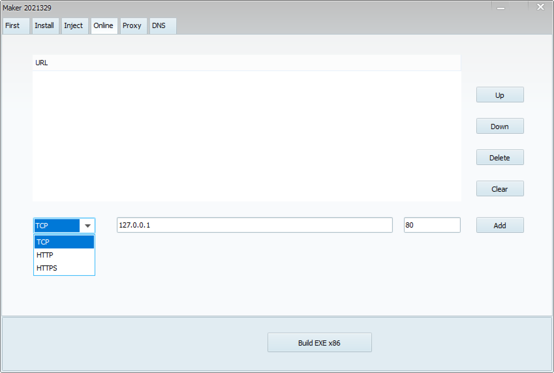The height and width of the screenshot is (373, 554).
Task: Click the URL column header
Action: [x=246, y=63]
